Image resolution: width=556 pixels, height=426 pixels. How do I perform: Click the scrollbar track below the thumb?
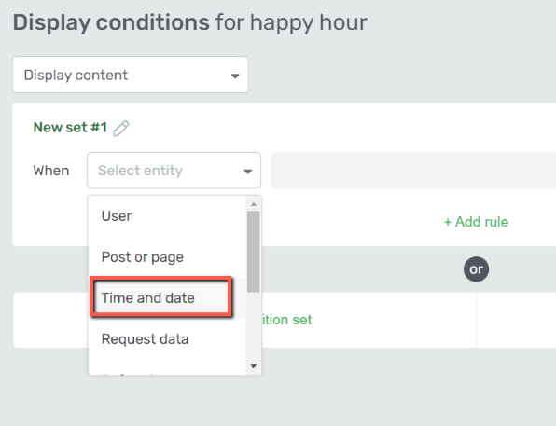254,327
